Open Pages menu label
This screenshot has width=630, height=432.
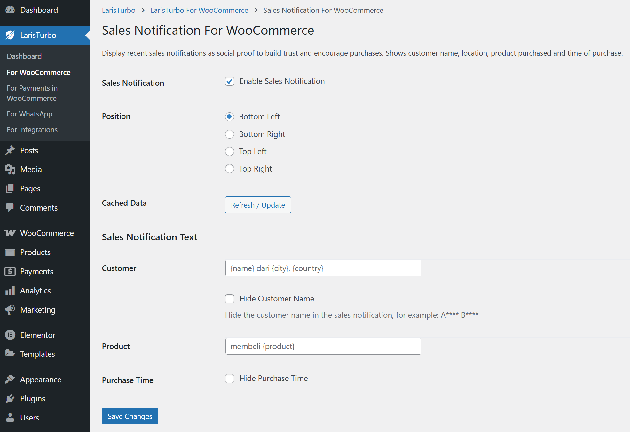pos(30,188)
